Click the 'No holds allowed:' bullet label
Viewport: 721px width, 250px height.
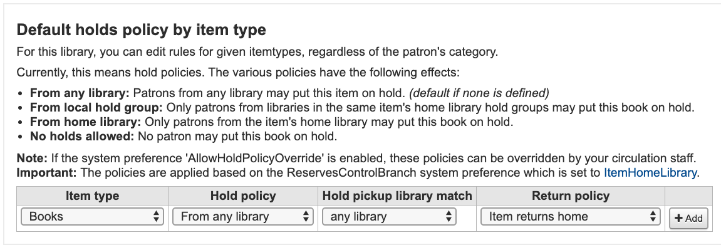82,137
